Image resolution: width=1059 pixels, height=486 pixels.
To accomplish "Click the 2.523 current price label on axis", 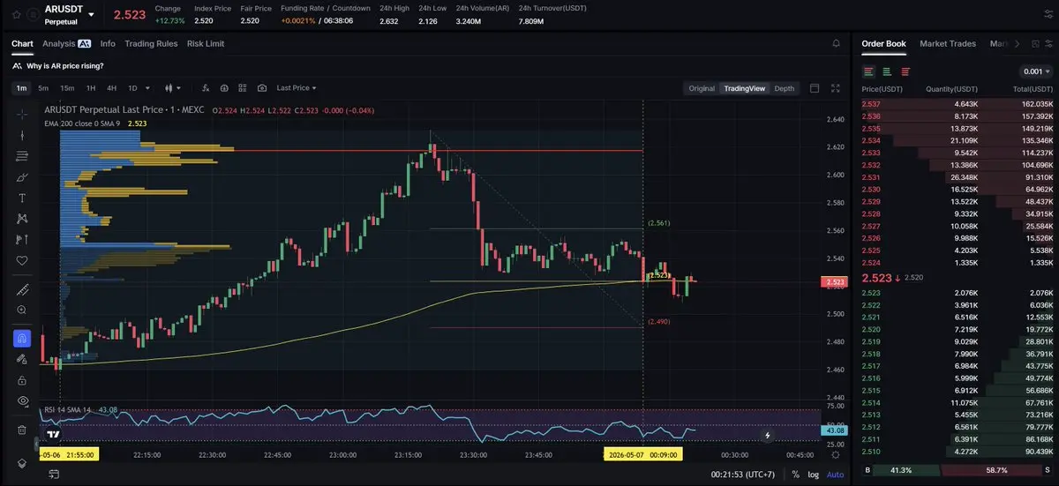I will coord(834,282).
